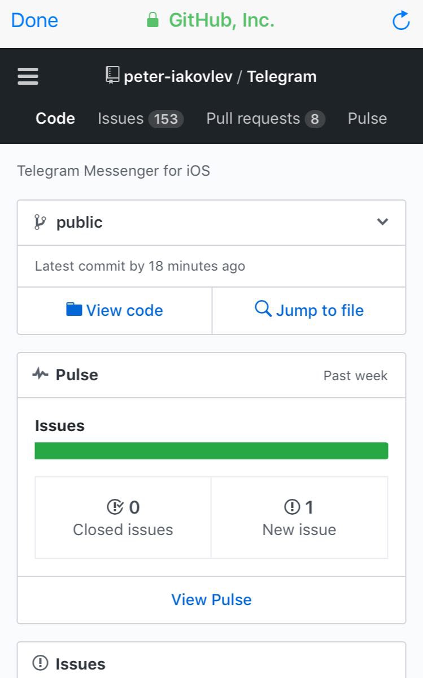Click the Pulse activity icon
This screenshot has height=678, width=423.
[x=41, y=374]
